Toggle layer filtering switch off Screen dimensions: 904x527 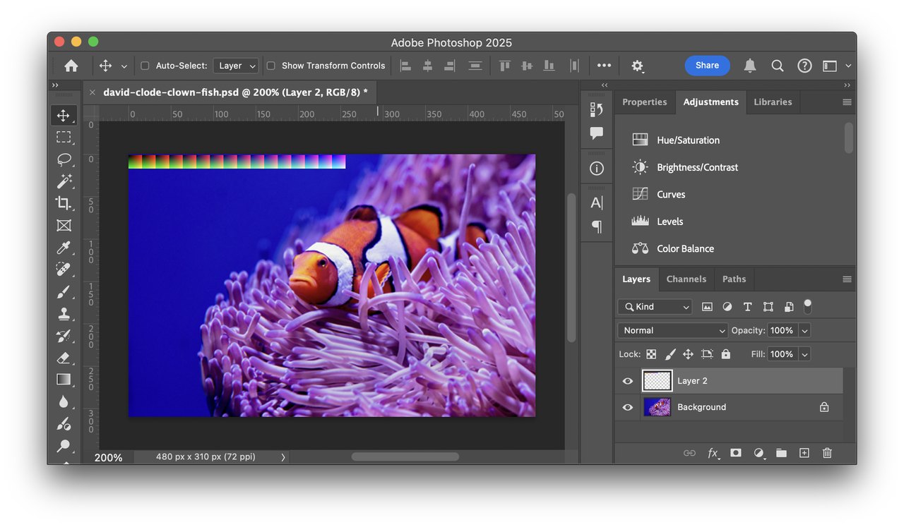pos(808,306)
